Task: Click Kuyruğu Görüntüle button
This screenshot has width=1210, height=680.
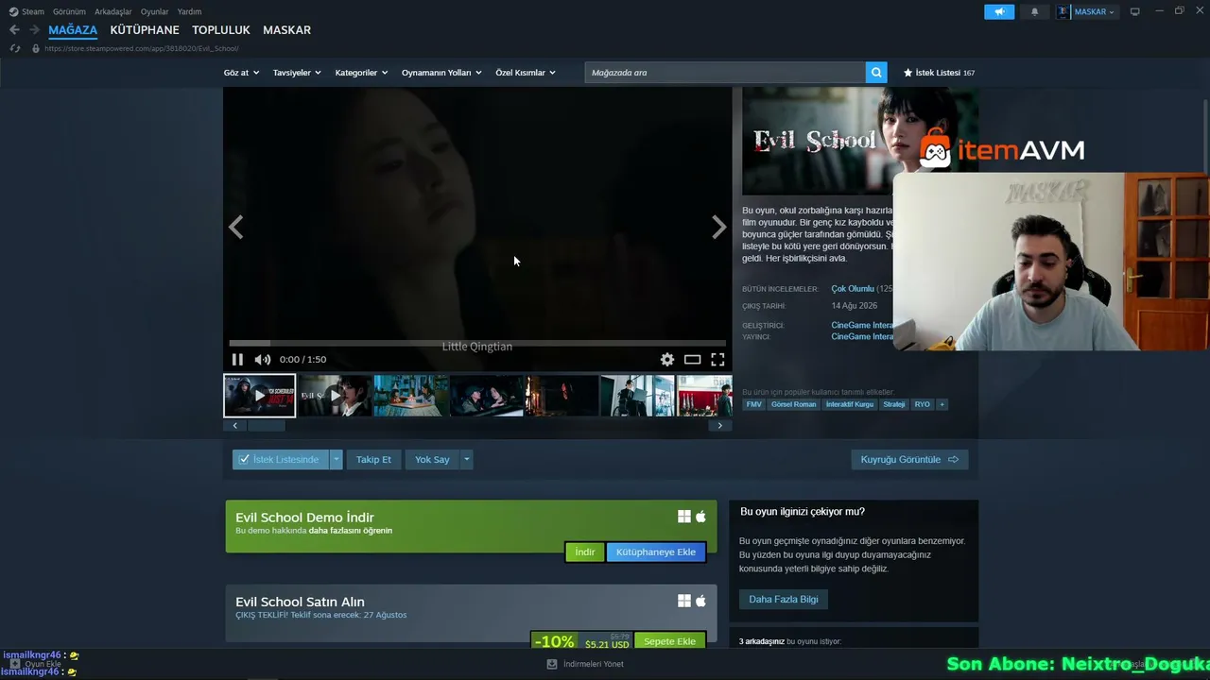Action: pos(909,460)
